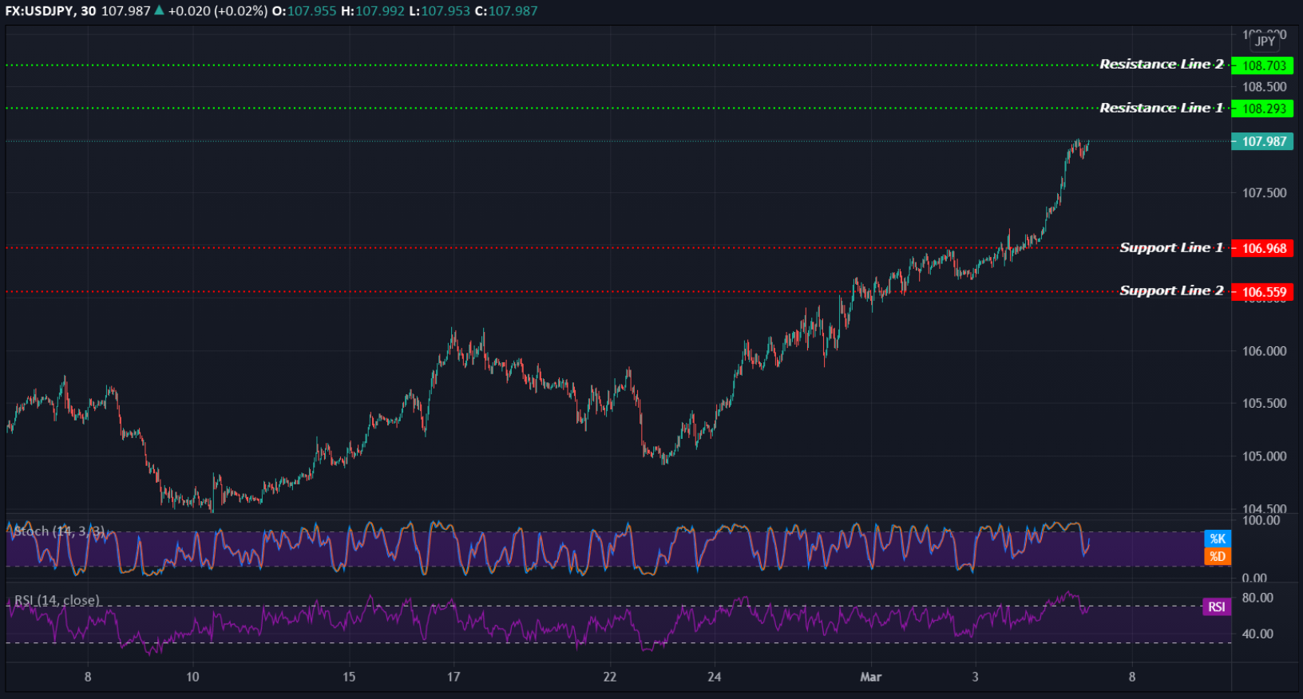Click the blue %K label tag
The width and height of the screenshot is (1303, 699).
(x=1218, y=539)
